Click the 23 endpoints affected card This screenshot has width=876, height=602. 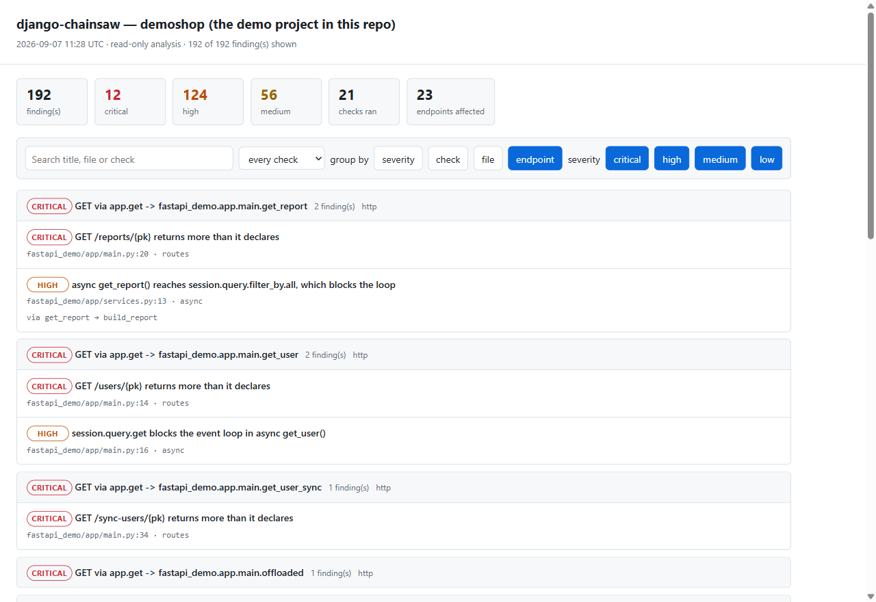pos(450,102)
